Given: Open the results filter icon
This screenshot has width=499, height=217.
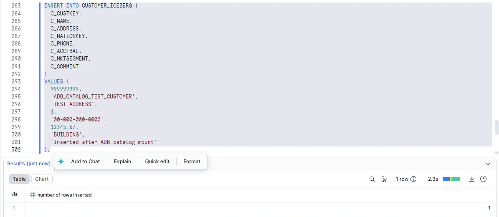Looking at the screenshot, I should (x=384, y=179).
